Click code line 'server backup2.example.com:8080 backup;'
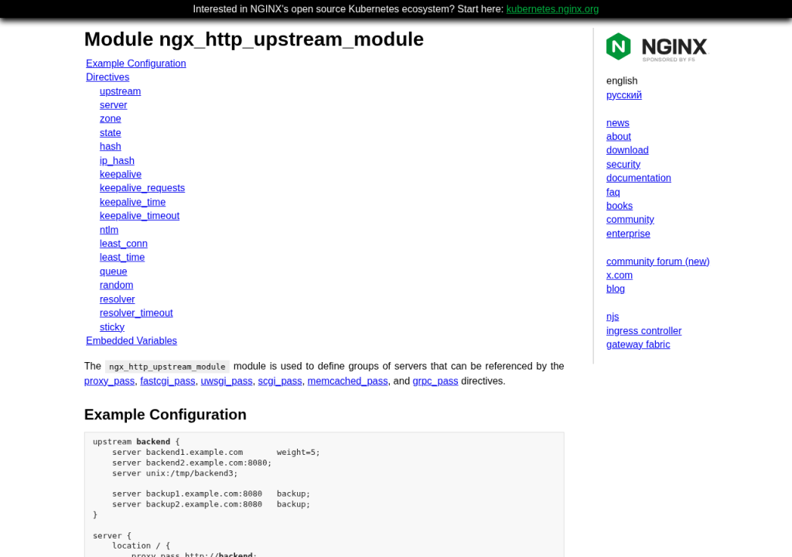792x557 pixels. [x=211, y=504]
